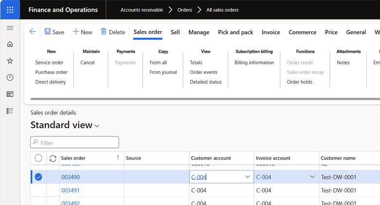This screenshot has width=380, height=205.
Task: Uncheck the selected row 003490 checkmark
Action: (x=38, y=177)
